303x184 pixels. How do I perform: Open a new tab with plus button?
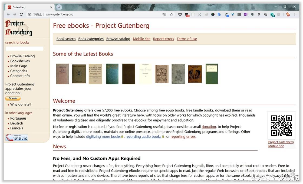59,7
